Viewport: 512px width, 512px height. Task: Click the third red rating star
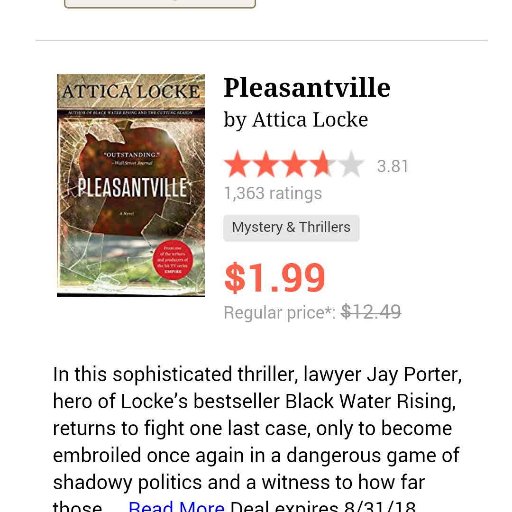click(x=294, y=165)
